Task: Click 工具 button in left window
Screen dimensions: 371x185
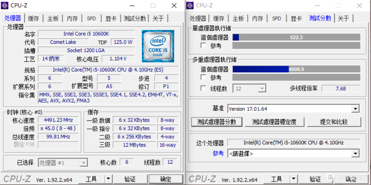Action: 91,179
